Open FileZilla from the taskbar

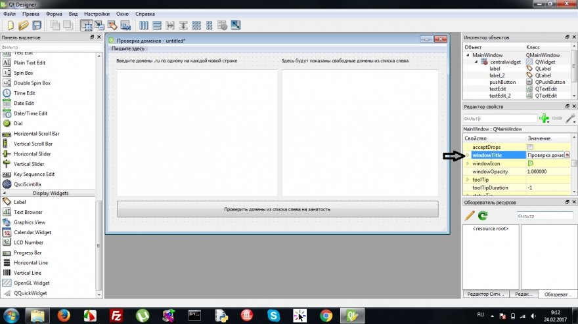[116, 316]
